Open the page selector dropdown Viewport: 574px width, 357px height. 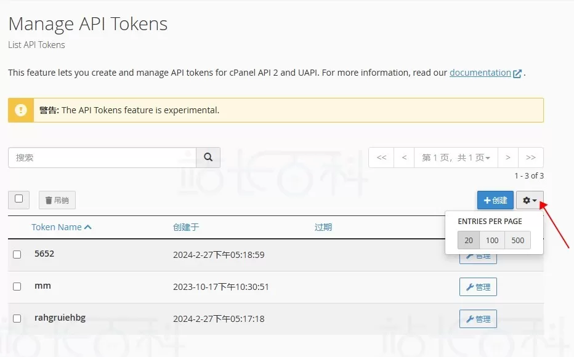(456, 158)
